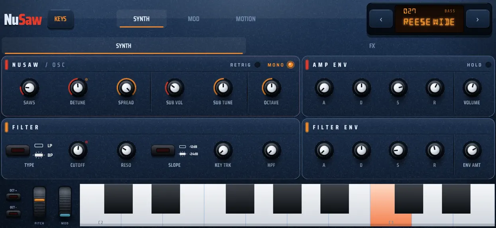Click the OCT + octave up button

coord(13,197)
